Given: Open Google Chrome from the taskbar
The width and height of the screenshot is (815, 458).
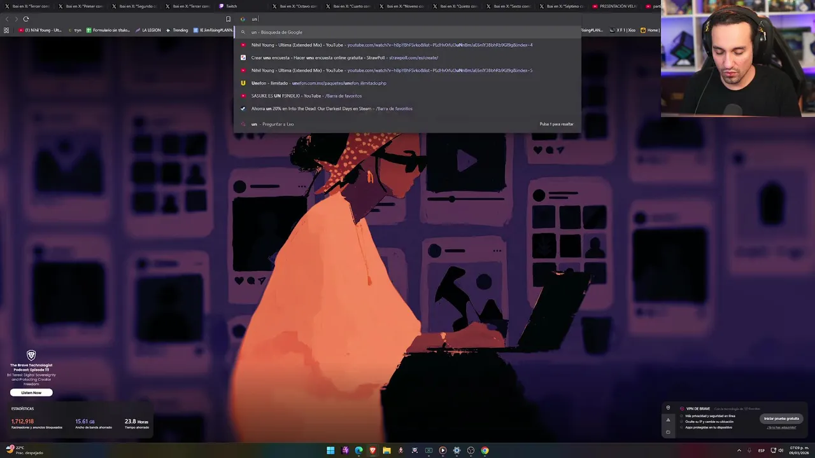Looking at the screenshot, I should click(485, 450).
